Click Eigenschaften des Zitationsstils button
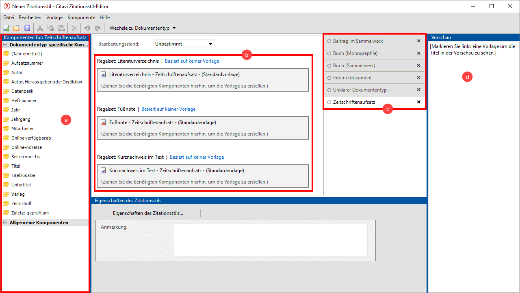The height and width of the screenshot is (293, 520). [148, 213]
